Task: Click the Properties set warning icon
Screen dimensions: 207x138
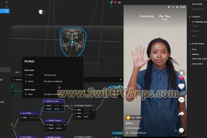Action: 193,22
